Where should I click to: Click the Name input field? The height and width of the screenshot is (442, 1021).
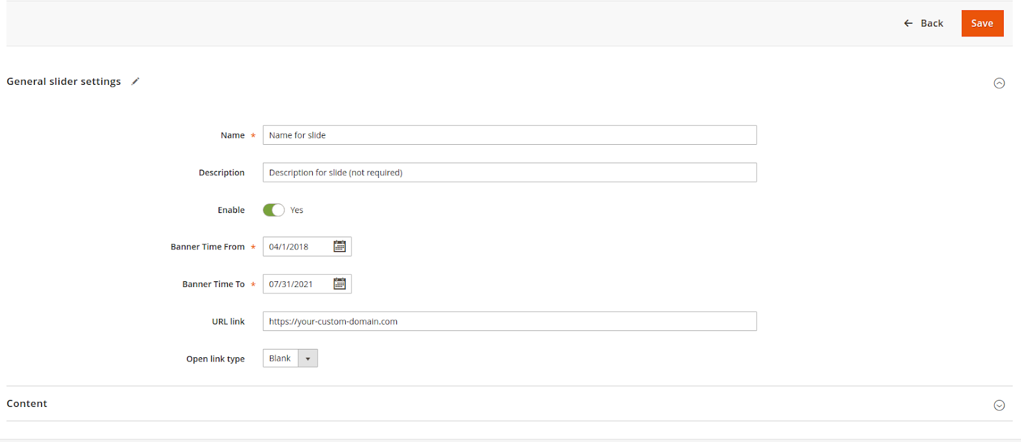pyautogui.click(x=510, y=135)
